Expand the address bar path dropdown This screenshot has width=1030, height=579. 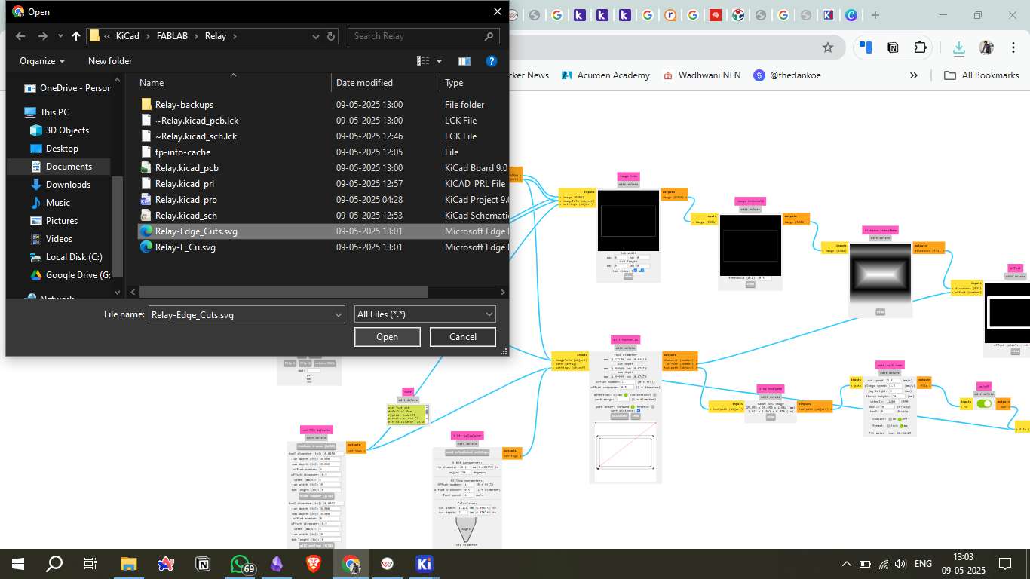(315, 36)
